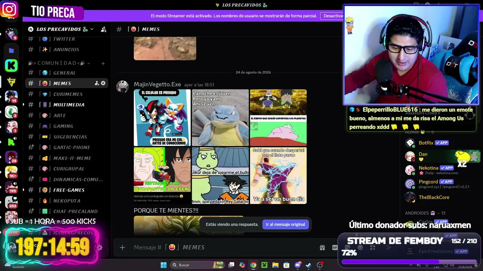Open the Goku 'Rey Galactic' meme image
The image size is (483, 271).
(220, 176)
